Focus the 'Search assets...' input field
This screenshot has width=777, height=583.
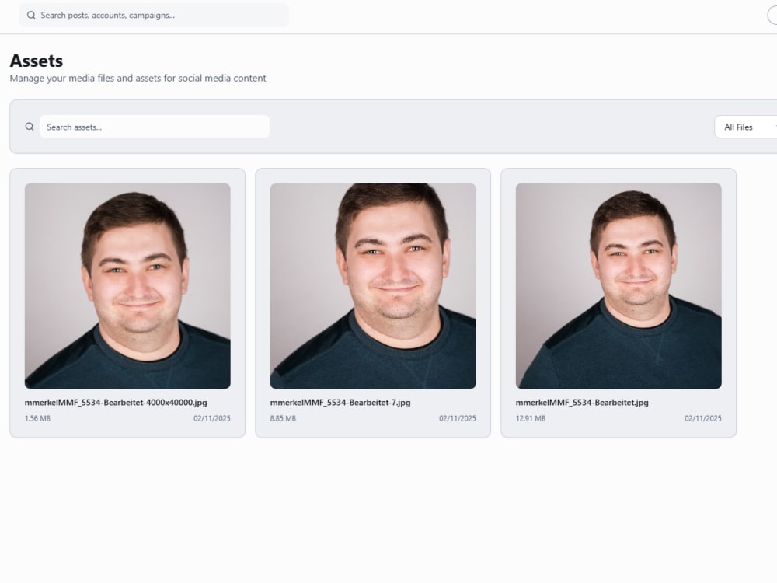[x=155, y=127]
